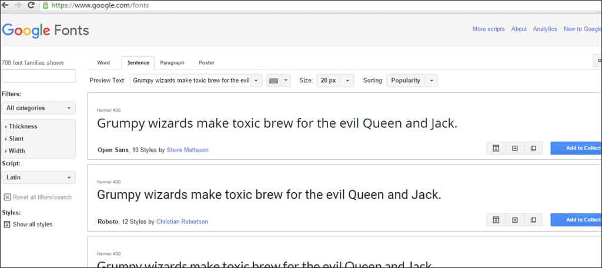This screenshot has width=602, height=268.
Task: Click the Preview Text input box
Action: 190,81
